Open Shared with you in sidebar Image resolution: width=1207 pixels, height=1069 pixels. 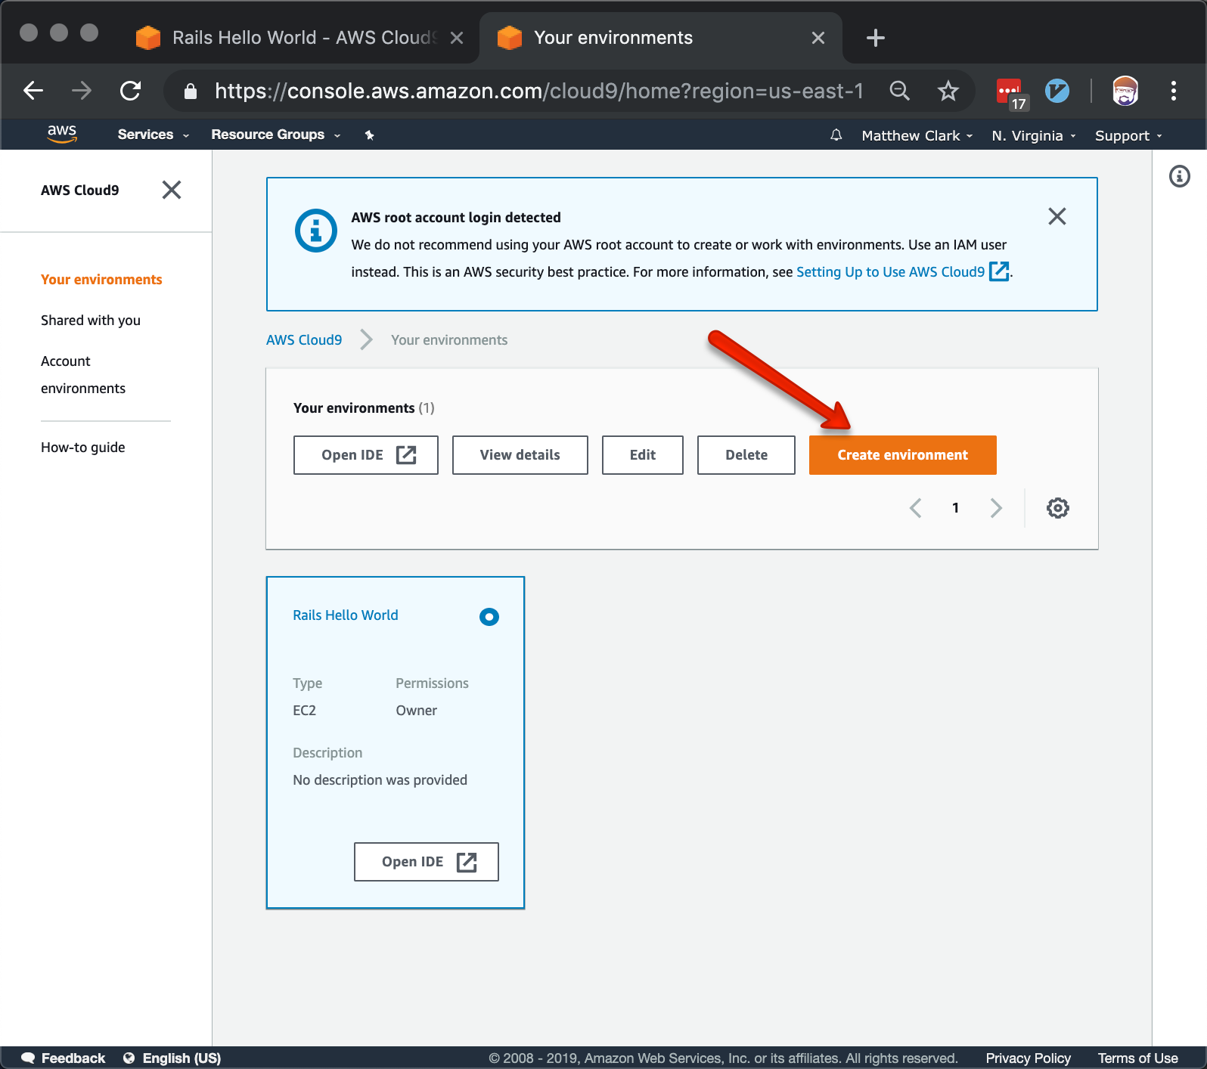(91, 321)
